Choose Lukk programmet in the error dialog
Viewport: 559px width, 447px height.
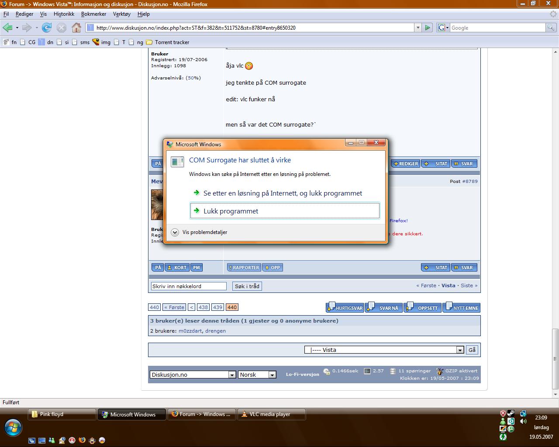[285, 211]
